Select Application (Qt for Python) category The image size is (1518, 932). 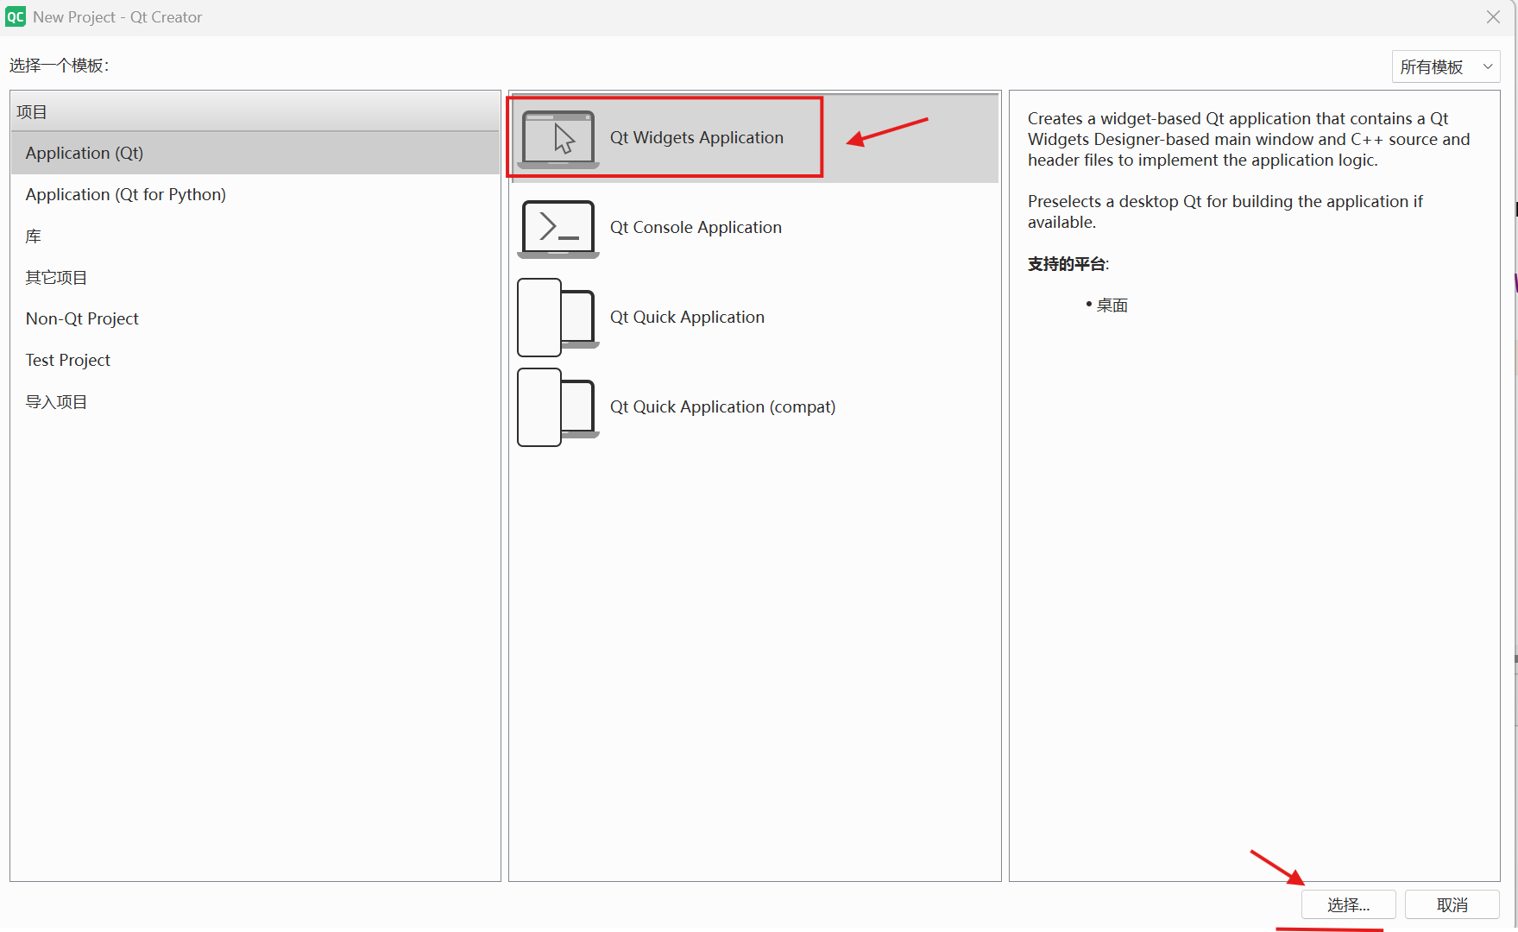click(255, 194)
